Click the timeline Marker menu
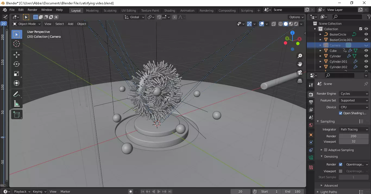Screen dimensions: 371x194 (x=65, y=192)
